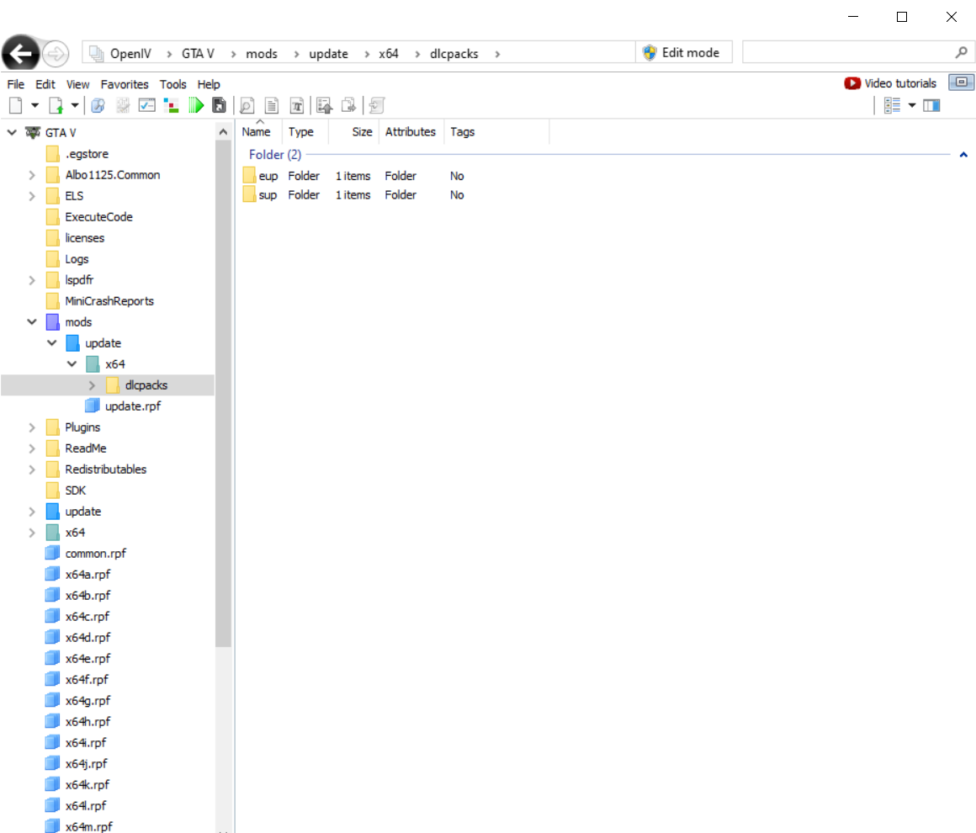Open the File menu

(x=15, y=84)
